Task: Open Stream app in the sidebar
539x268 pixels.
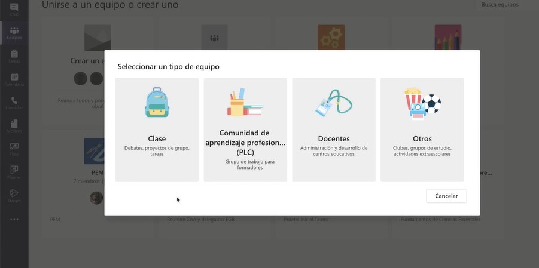Action: click(14, 196)
